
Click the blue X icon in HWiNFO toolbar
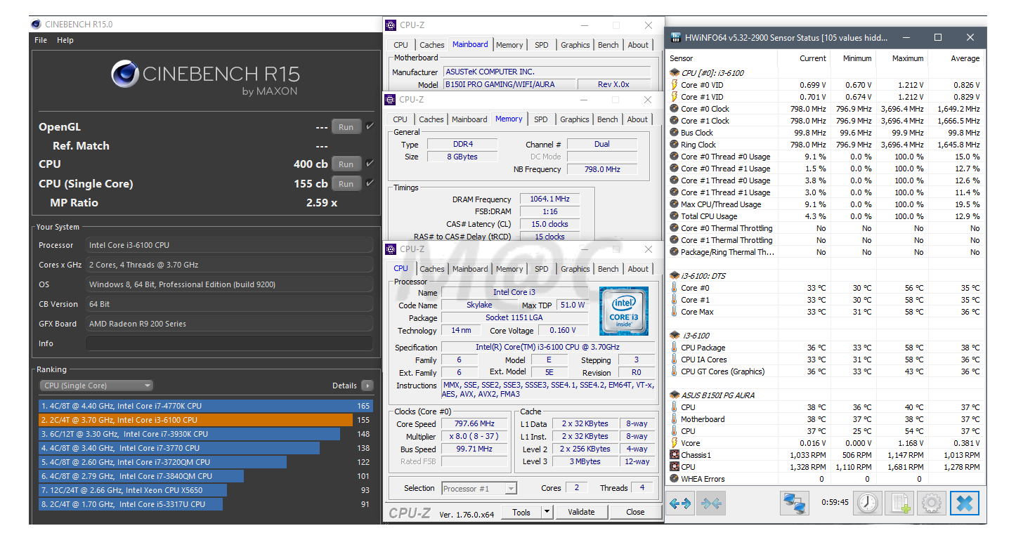click(965, 503)
